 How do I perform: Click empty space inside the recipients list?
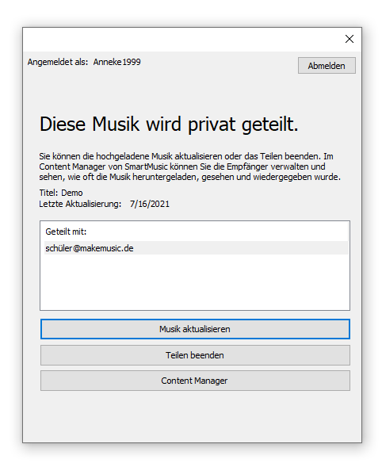pyautogui.click(x=195, y=281)
